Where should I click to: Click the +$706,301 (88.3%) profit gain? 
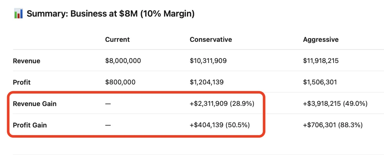coord(332,125)
